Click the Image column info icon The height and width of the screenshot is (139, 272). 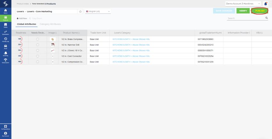click(x=56, y=33)
